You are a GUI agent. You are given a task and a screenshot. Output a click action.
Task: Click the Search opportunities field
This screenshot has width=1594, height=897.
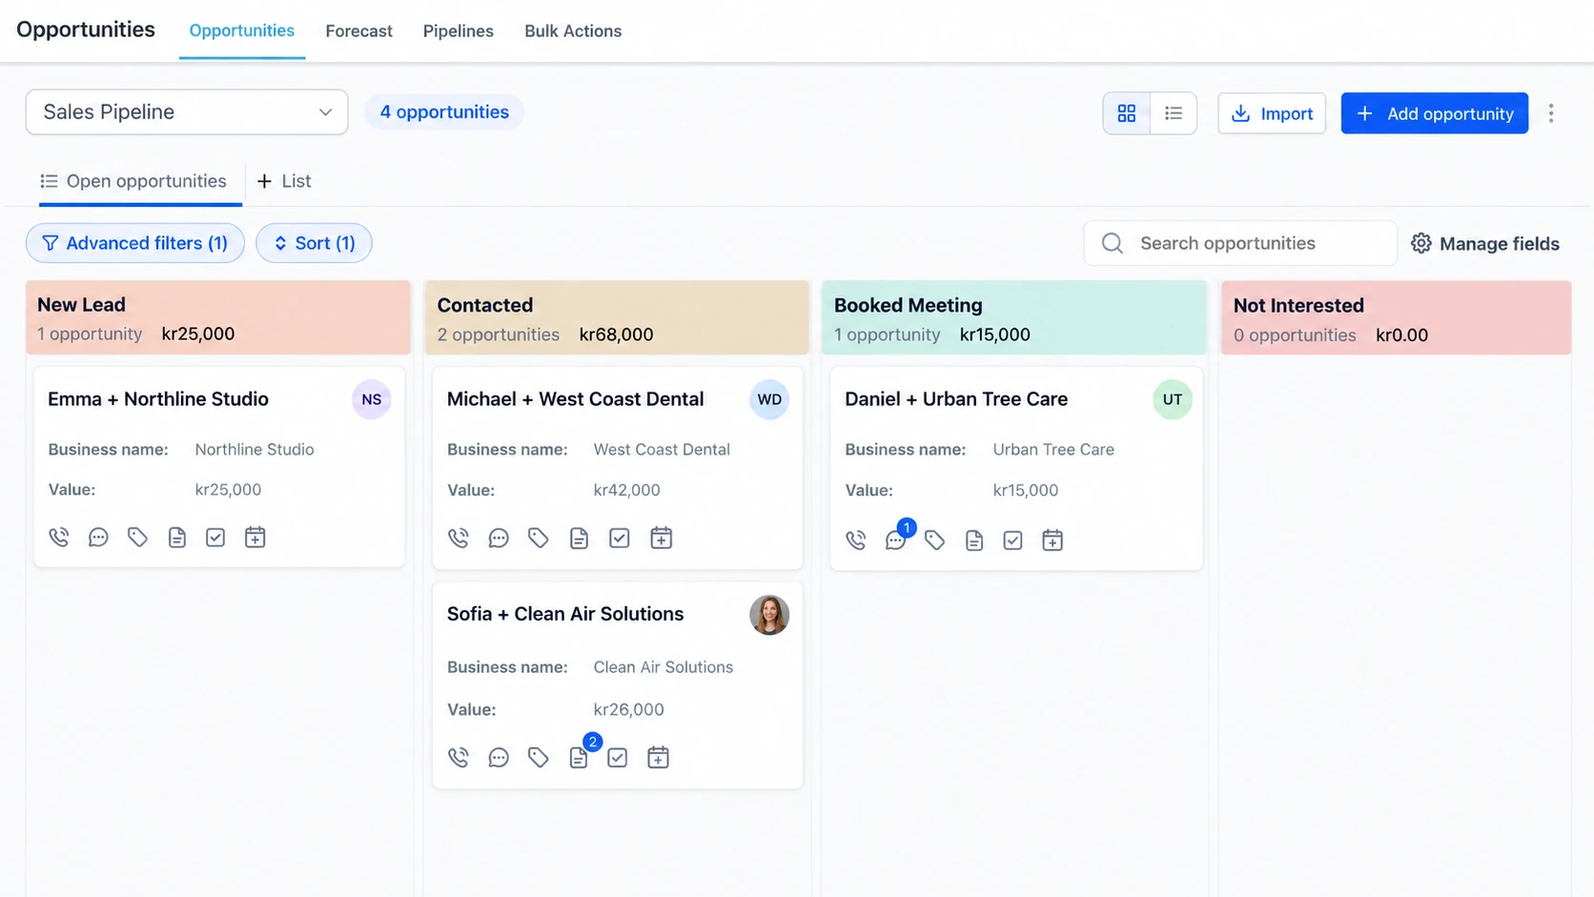1240,243
